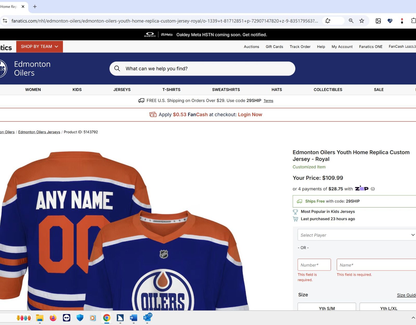416x325 pixels.
Task: Select size Yth S/M
Action: click(x=327, y=307)
